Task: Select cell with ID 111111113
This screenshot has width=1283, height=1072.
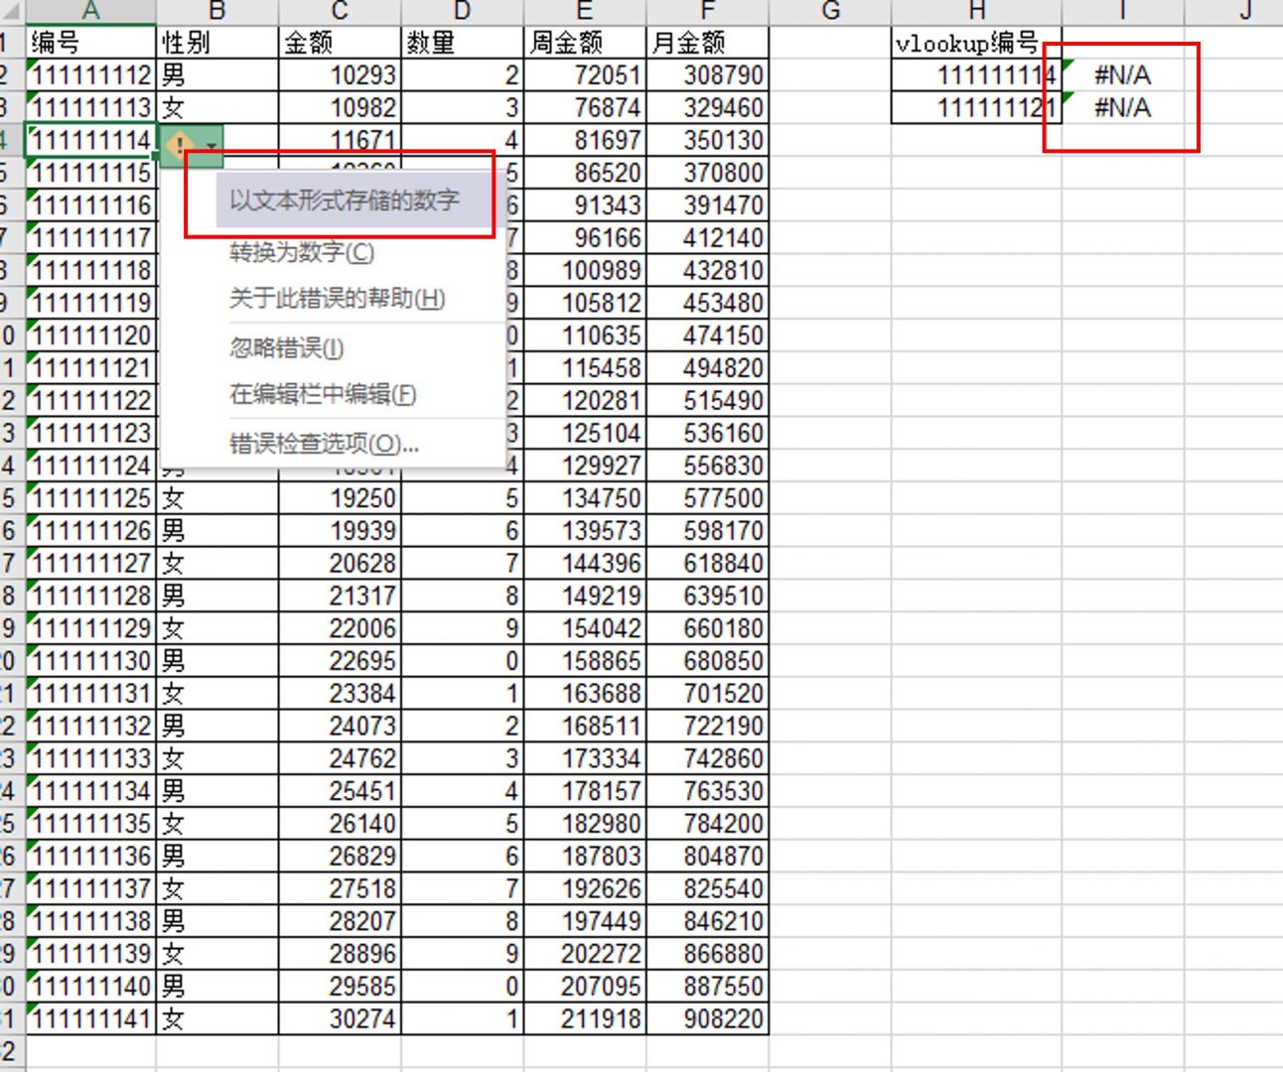Action: pos(90,108)
